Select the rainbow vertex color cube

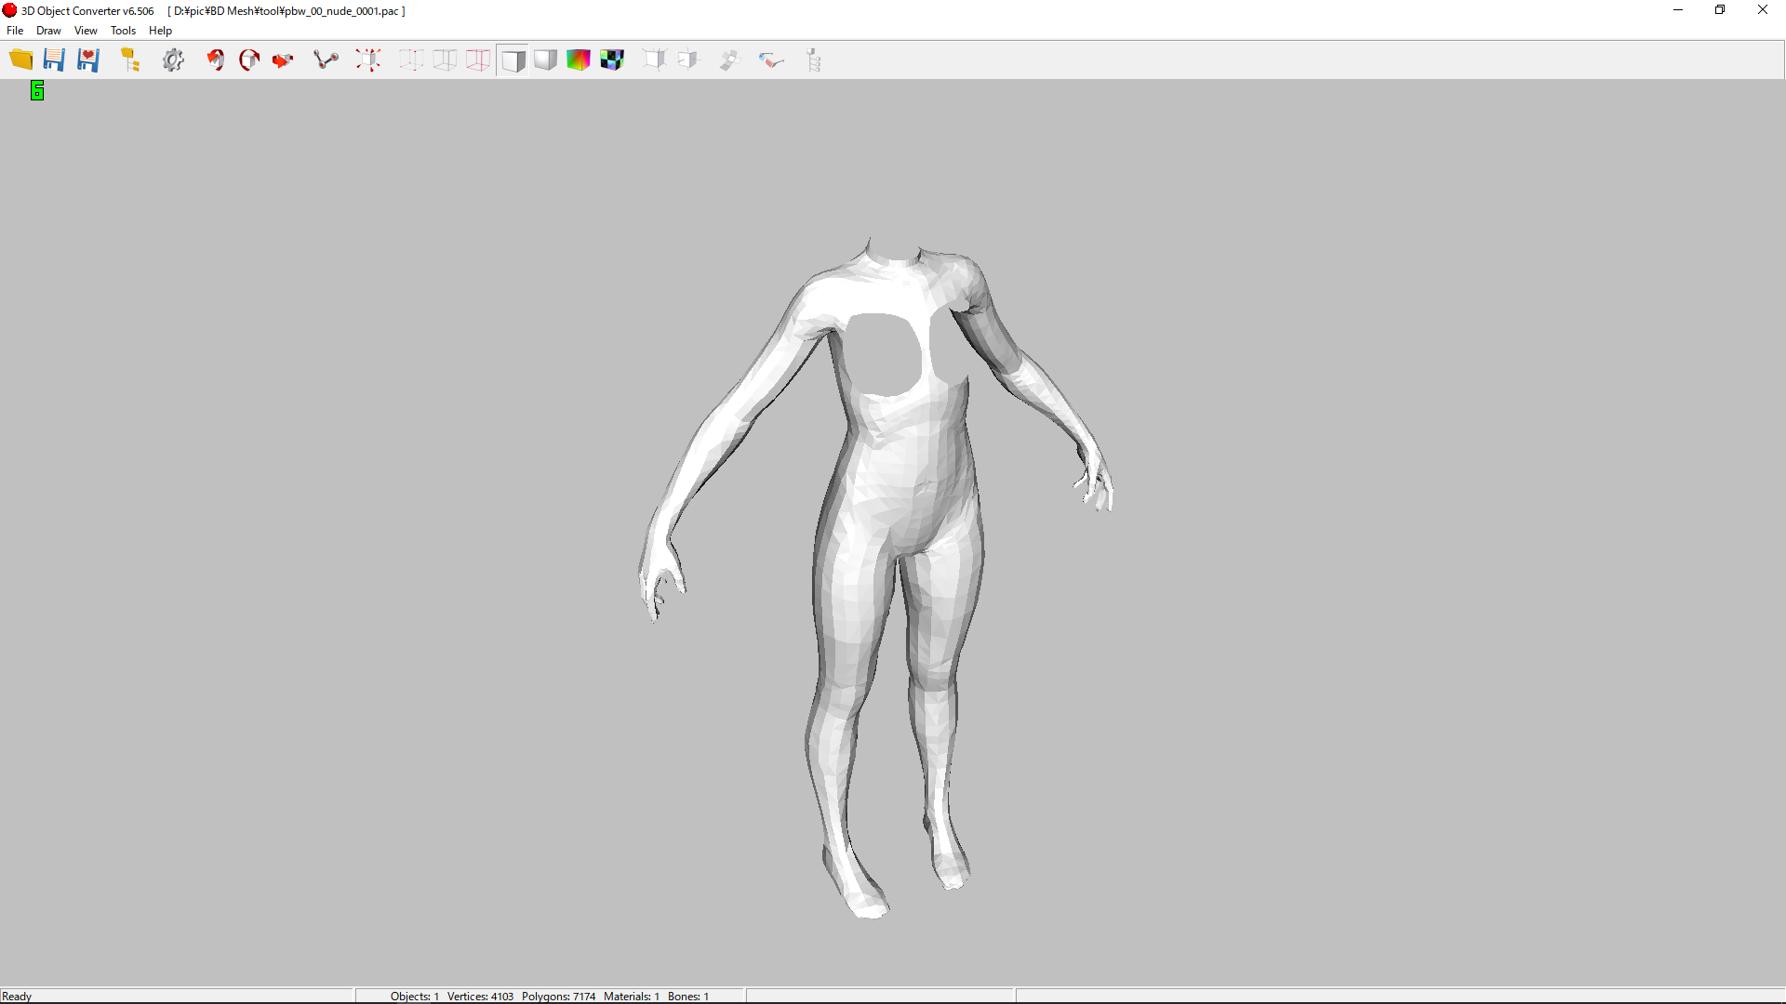pos(579,60)
